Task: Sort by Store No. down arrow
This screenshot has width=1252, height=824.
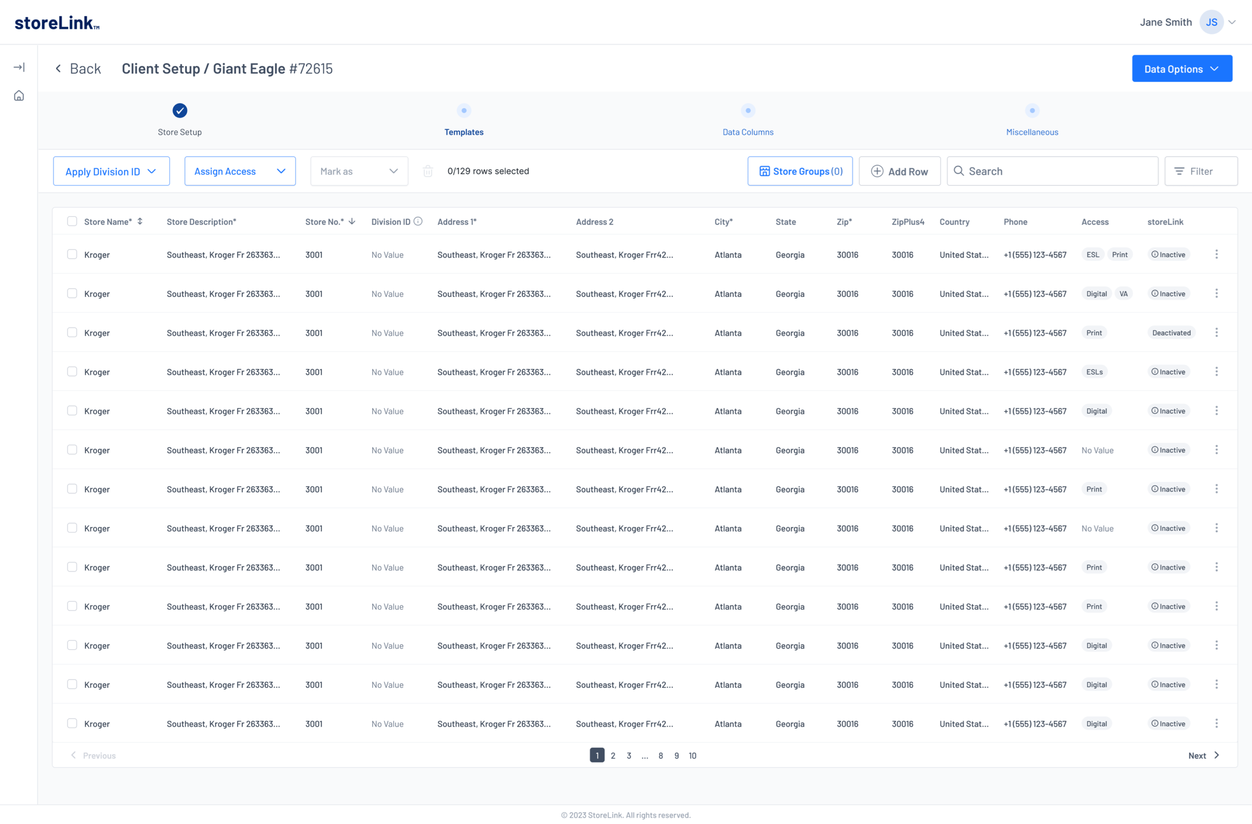Action: 352,221
